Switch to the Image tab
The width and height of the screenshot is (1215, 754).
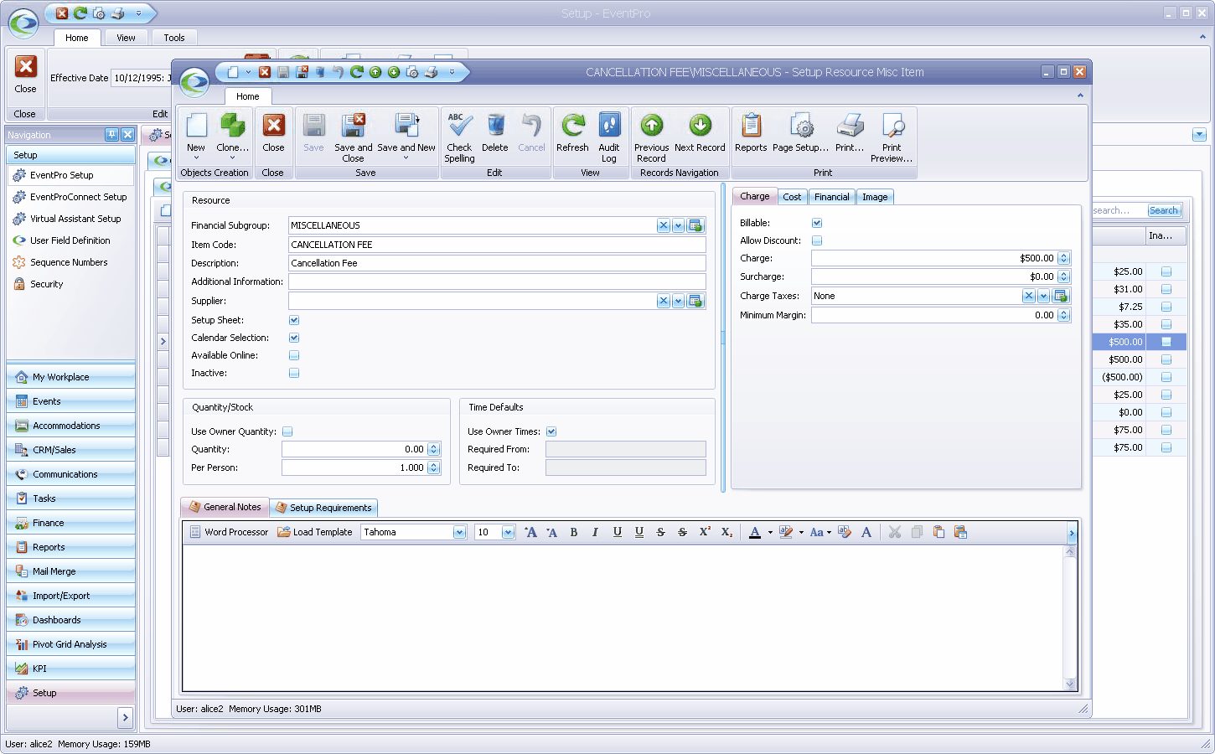[875, 197]
